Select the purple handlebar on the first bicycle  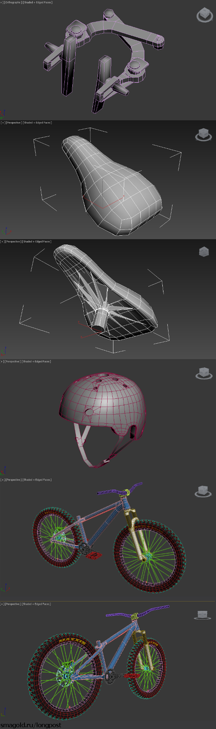click(120, 489)
